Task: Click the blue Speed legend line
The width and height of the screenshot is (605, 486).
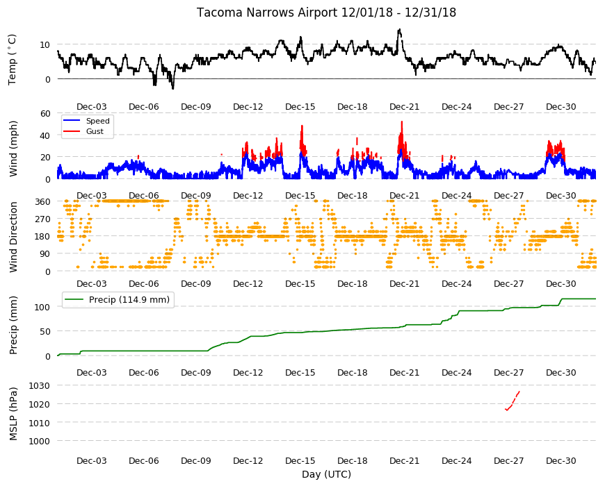Action: point(72,121)
